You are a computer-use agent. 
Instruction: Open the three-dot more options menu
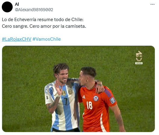point(152,4)
